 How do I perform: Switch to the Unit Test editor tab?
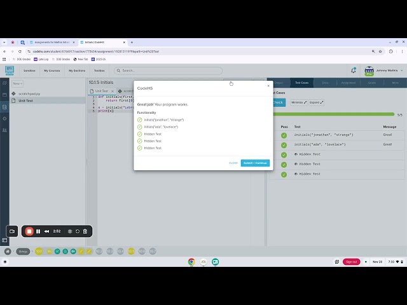(x=101, y=91)
